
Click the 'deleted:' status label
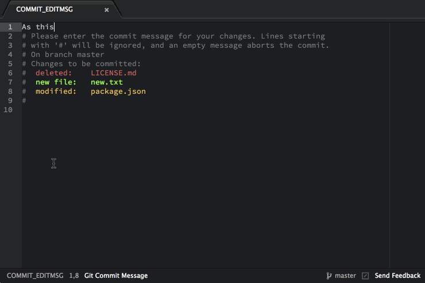(x=53, y=73)
